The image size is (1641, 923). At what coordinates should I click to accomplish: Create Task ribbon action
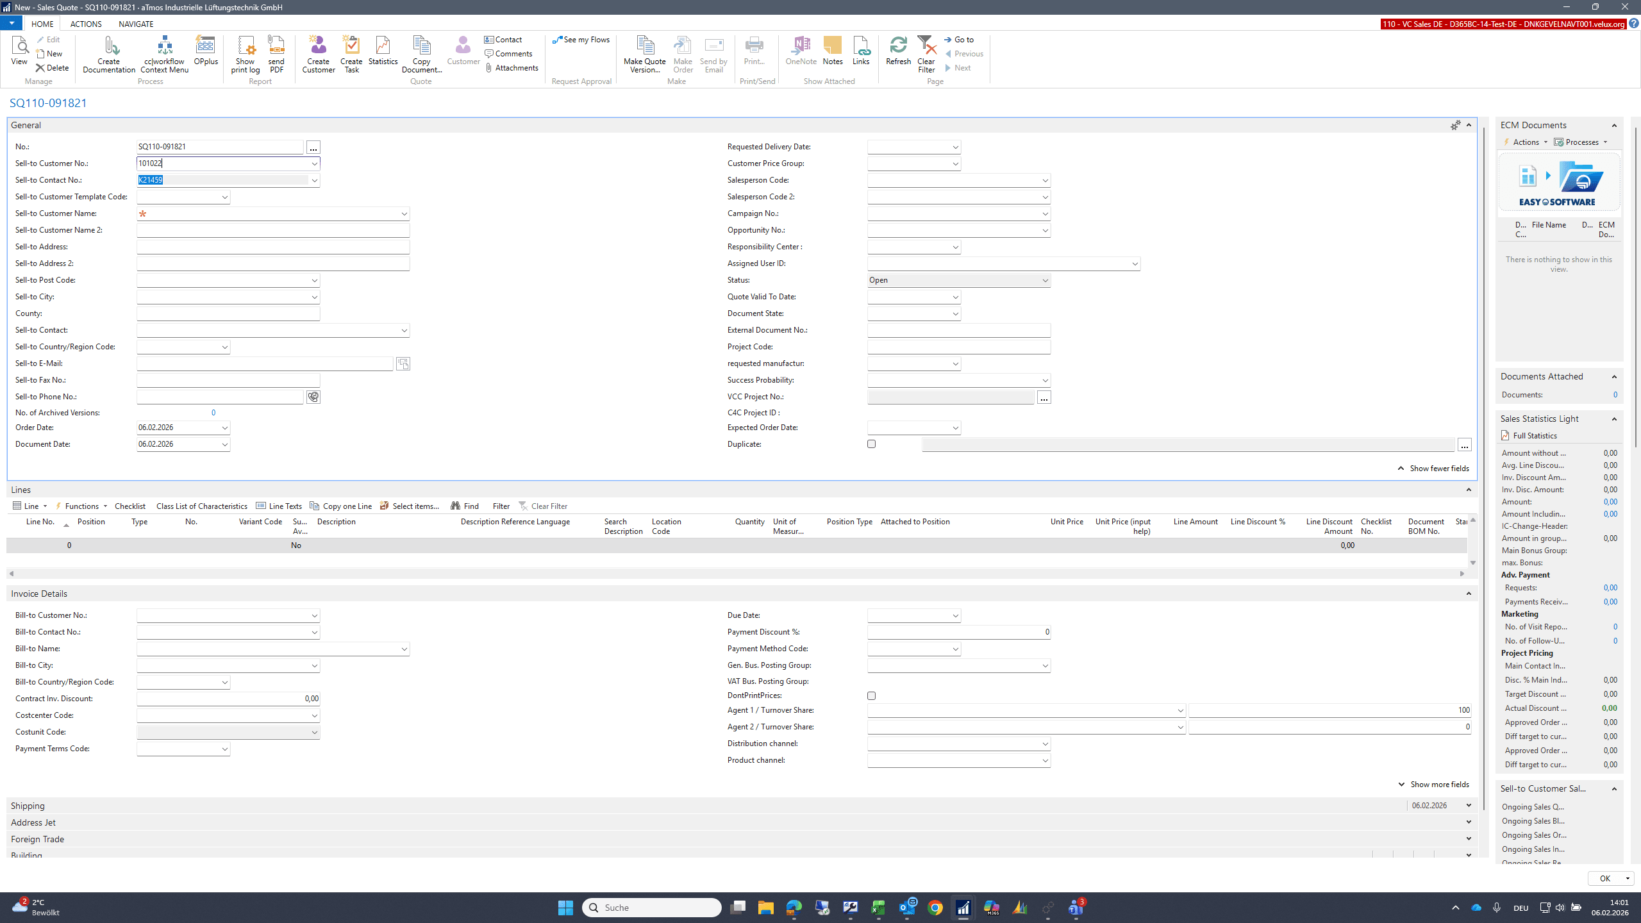point(351,54)
